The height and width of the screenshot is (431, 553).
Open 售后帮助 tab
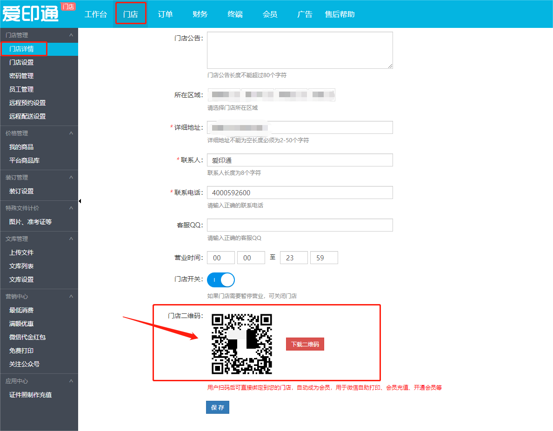click(x=340, y=14)
